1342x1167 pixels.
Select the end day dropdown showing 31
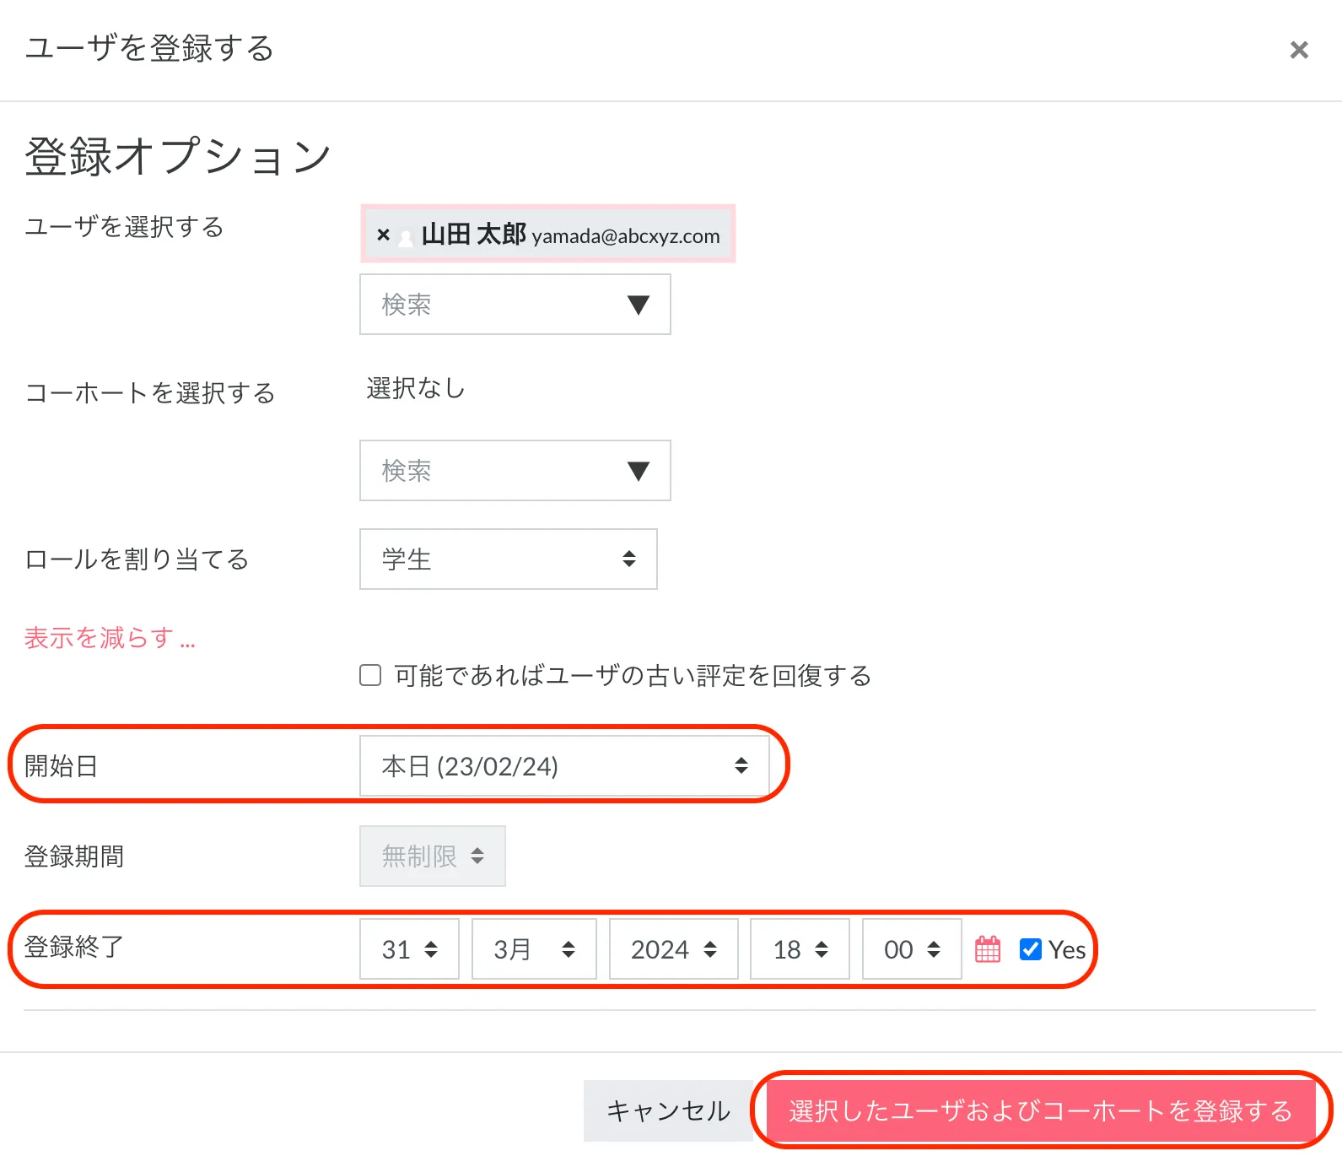409,949
